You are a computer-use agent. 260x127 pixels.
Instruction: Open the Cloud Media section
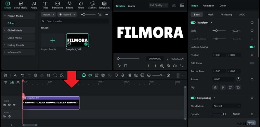[19, 38]
